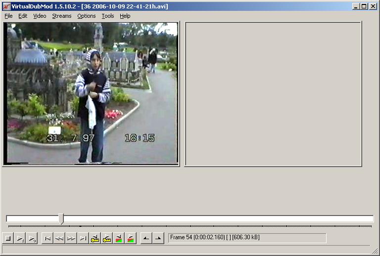
Task: Play the output video preview
Action: click(x=32, y=238)
